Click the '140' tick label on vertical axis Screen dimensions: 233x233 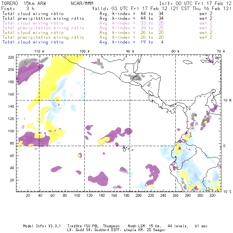[11, 106]
